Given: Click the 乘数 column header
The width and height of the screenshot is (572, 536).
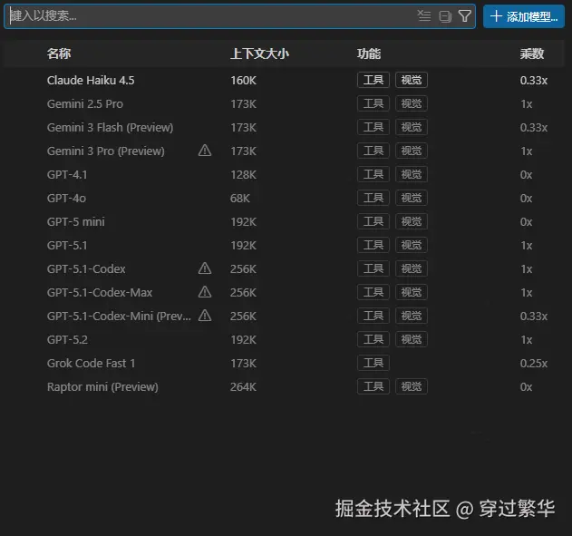Looking at the screenshot, I should [x=532, y=54].
